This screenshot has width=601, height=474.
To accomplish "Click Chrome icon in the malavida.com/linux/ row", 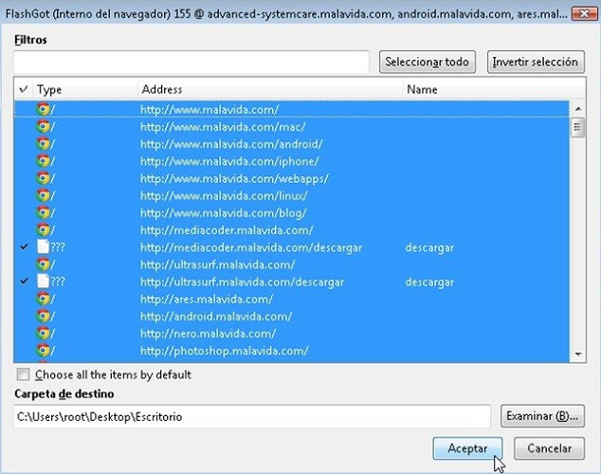I will tap(43, 195).
